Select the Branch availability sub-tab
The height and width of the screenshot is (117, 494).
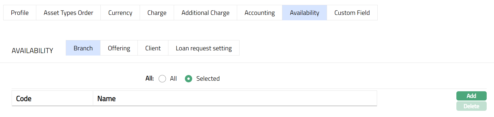pos(83,48)
